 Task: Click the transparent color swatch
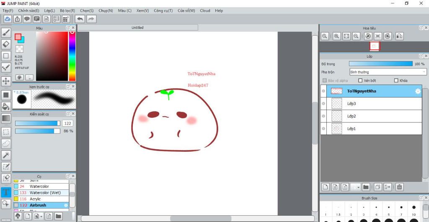click(19, 49)
